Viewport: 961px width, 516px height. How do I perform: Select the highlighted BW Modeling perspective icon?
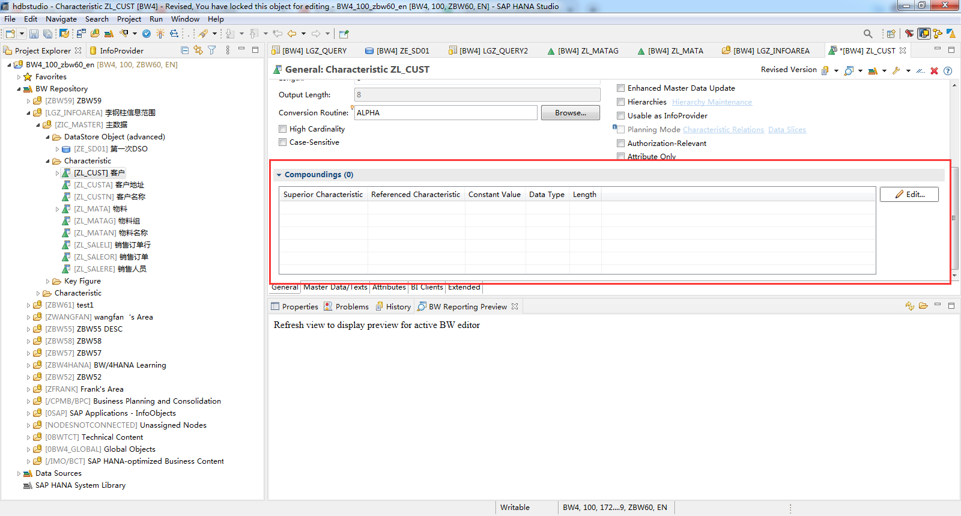point(924,34)
